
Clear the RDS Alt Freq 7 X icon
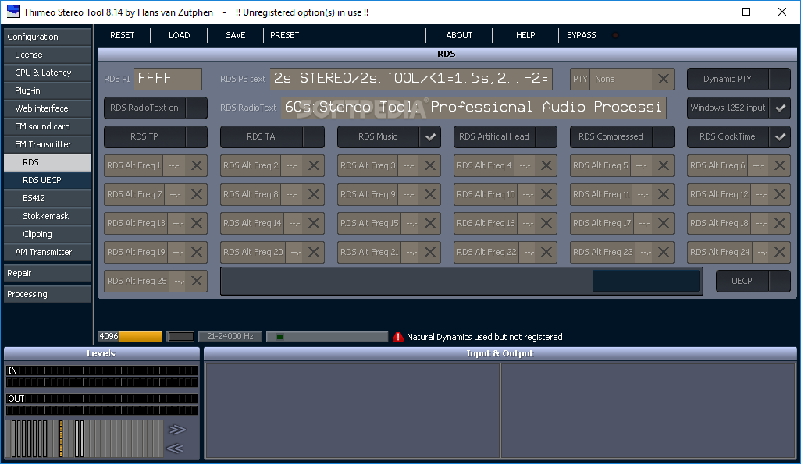click(x=196, y=194)
